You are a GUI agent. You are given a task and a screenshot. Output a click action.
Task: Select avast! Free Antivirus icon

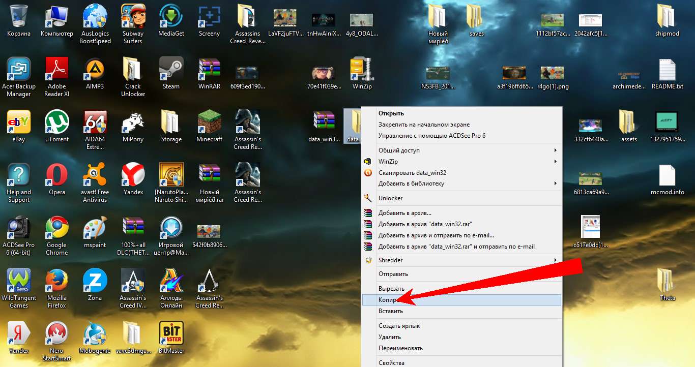[x=95, y=175]
